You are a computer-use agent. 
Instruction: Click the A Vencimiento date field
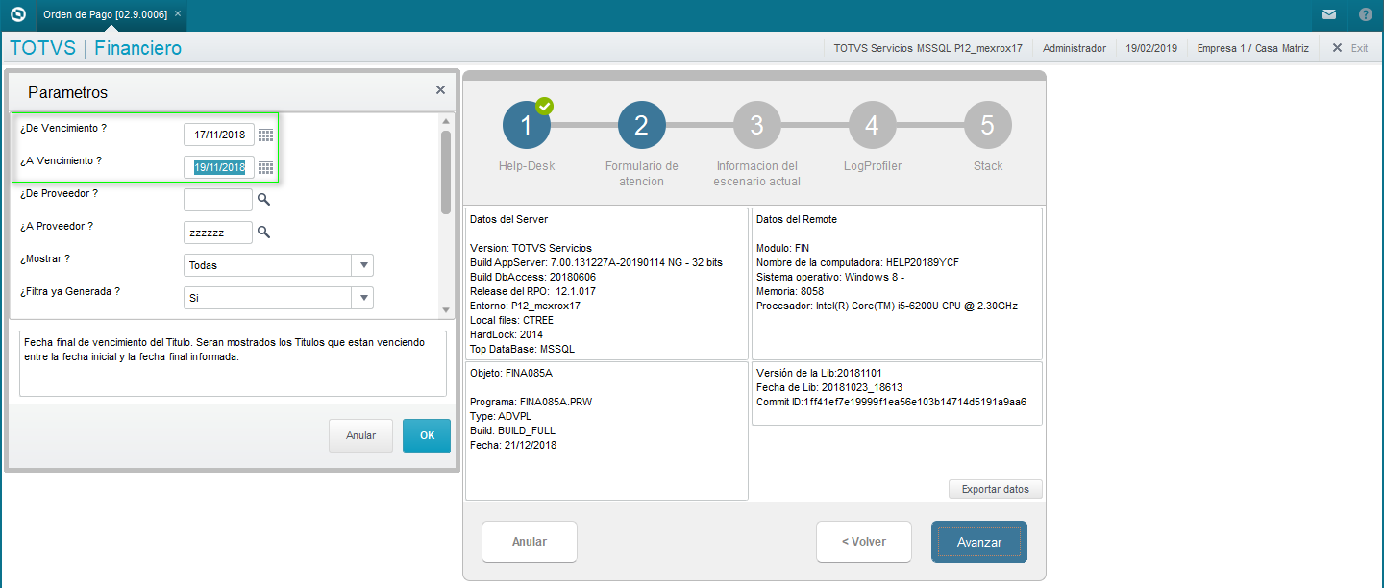coord(219,167)
